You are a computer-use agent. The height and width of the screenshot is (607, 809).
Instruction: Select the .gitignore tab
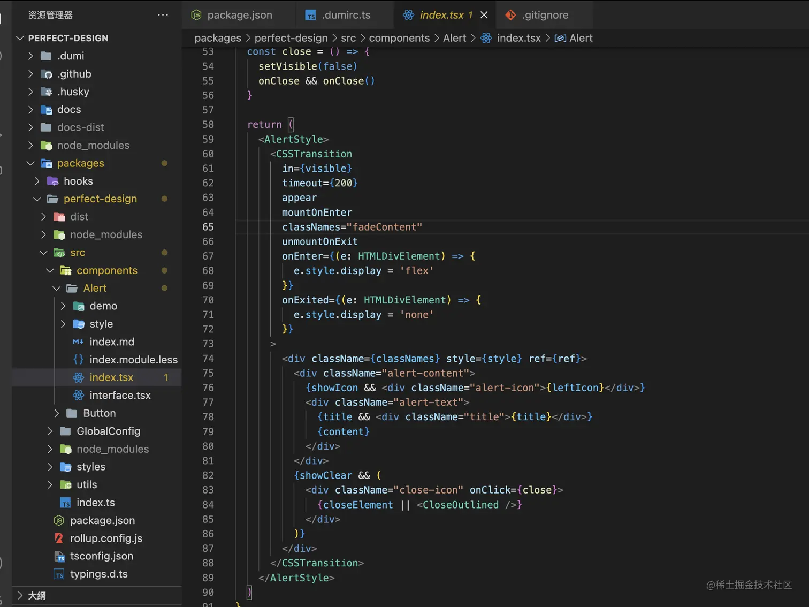pyautogui.click(x=545, y=15)
